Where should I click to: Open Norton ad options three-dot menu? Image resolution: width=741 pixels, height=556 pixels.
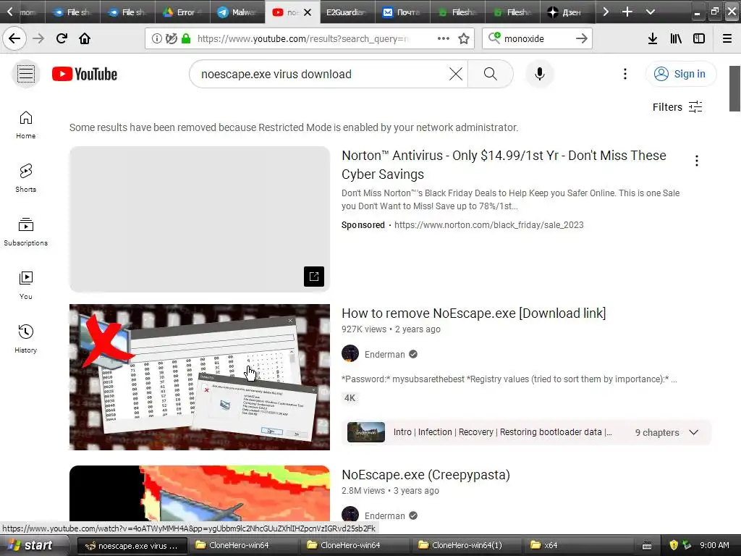697,161
